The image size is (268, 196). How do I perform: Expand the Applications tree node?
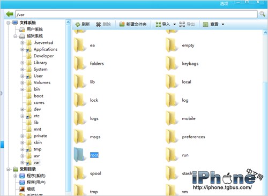(x=23, y=49)
